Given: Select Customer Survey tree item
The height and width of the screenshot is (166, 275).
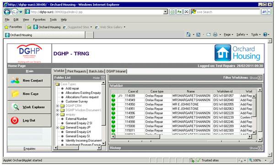Looking at the screenshot, I should pyautogui.click(x=76, y=101).
